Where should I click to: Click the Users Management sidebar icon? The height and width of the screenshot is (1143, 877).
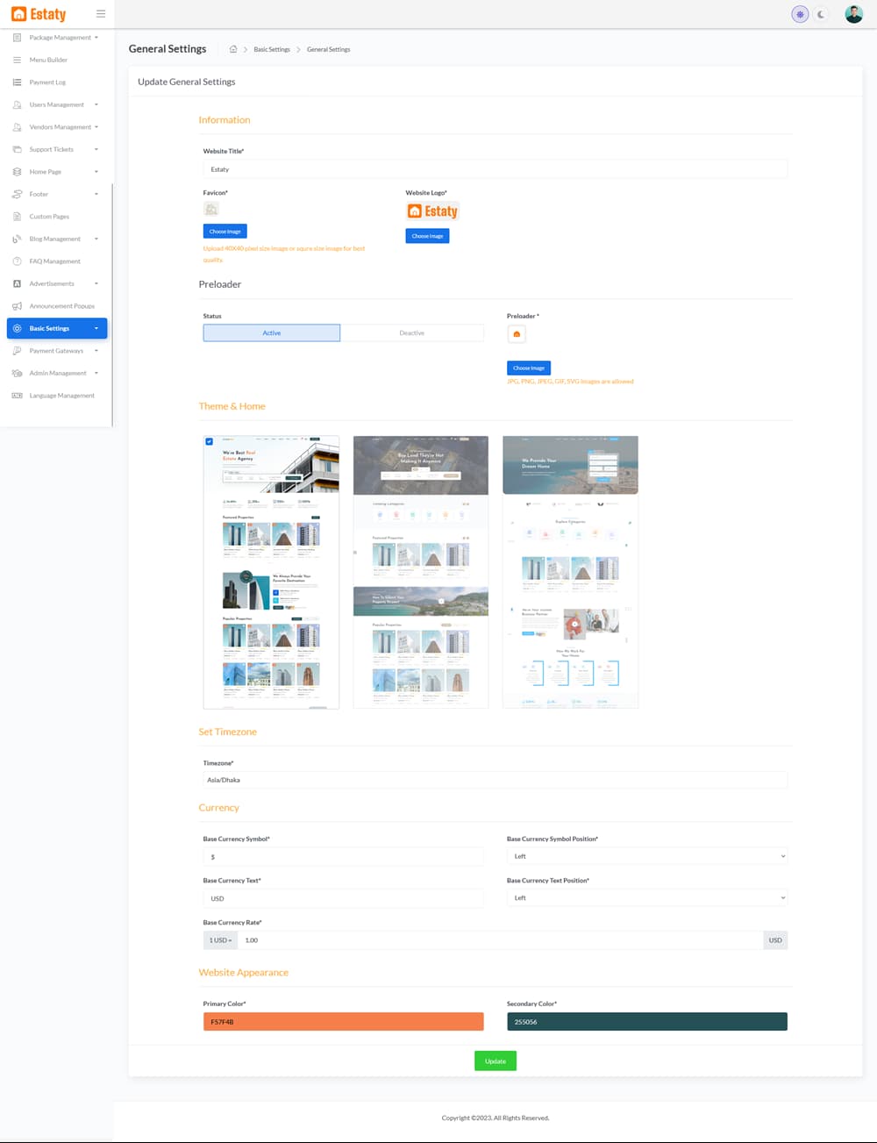(17, 104)
